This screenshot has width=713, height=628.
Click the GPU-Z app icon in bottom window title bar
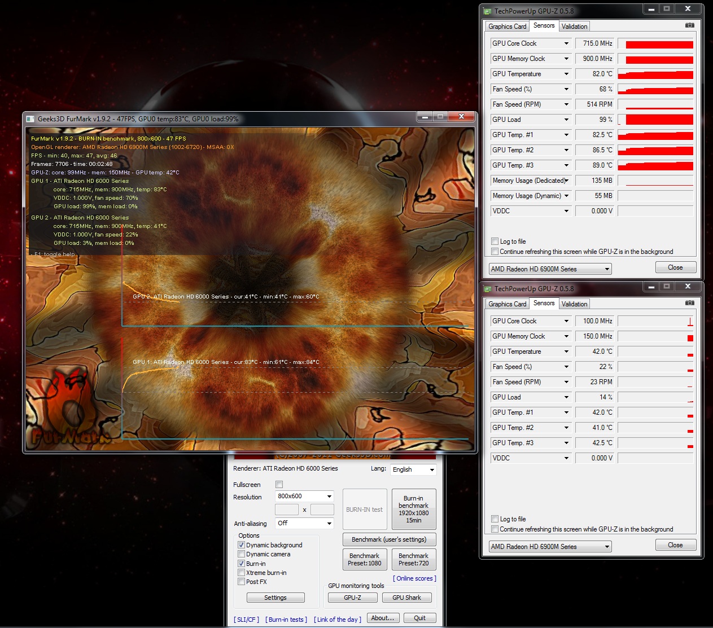[x=488, y=288]
